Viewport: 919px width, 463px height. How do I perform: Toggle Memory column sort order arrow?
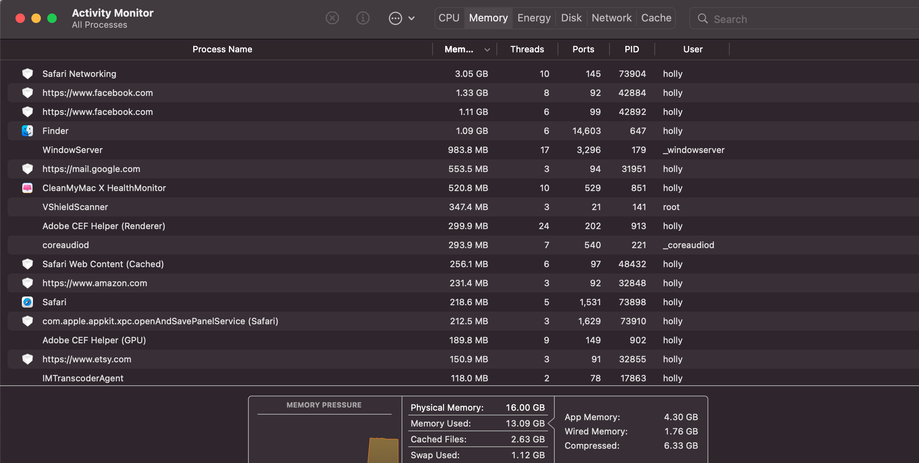(x=487, y=50)
